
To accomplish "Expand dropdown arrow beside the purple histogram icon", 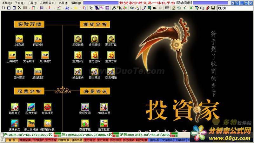I will [x=46, y=8].
